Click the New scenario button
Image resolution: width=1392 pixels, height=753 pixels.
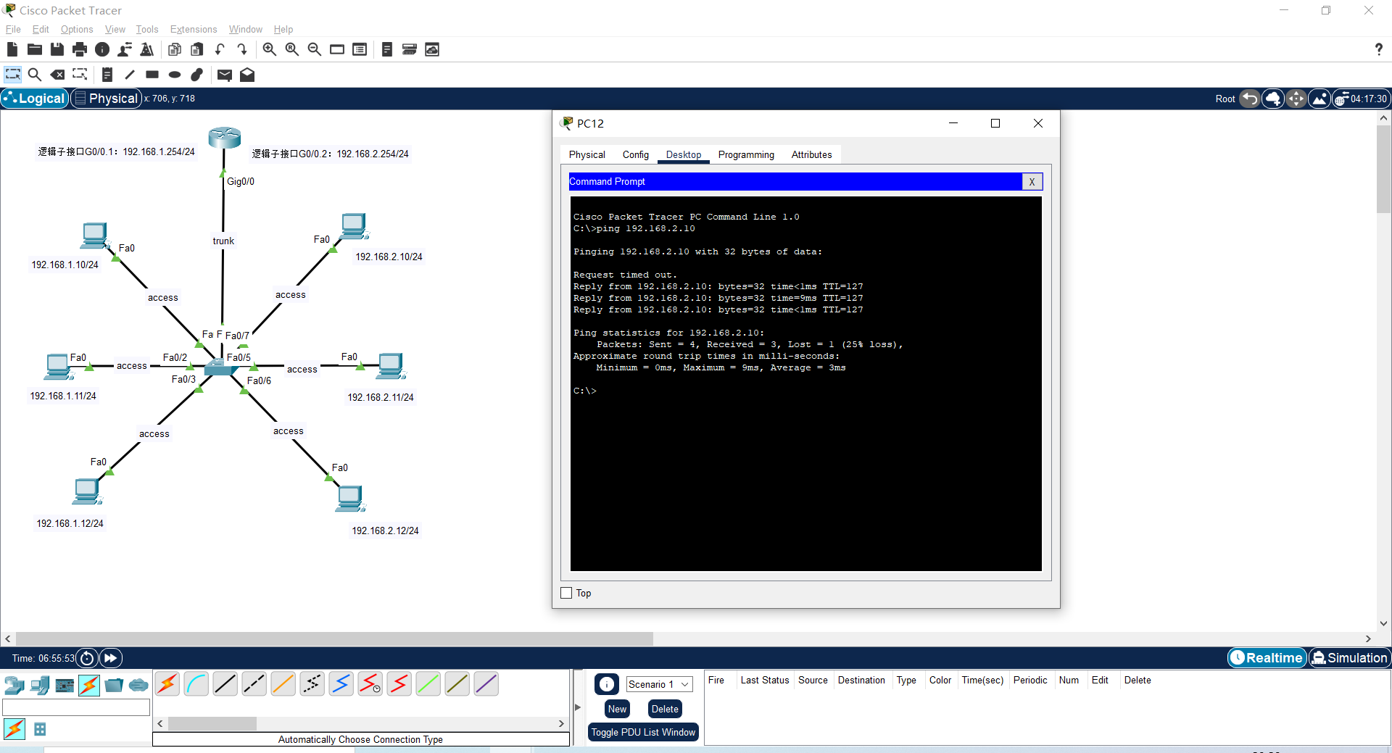tap(618, 709)
